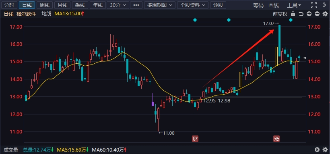The width and height of the screenshot is (330, 154).
Task: Click the 11.00 low price label
Action: 167,133
